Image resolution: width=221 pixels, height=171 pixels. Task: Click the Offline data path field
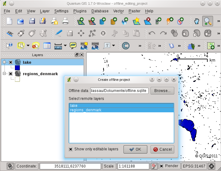tap(119, 91)
